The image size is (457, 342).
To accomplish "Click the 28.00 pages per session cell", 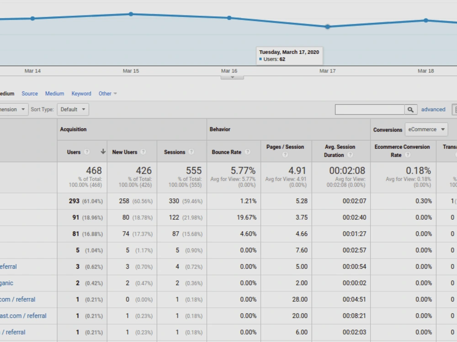I will click(x=300, y=300).
